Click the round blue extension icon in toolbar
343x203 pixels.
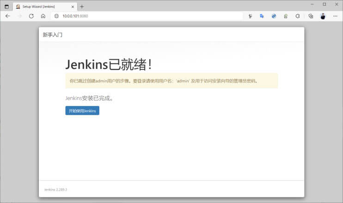[x=274, y=16]
